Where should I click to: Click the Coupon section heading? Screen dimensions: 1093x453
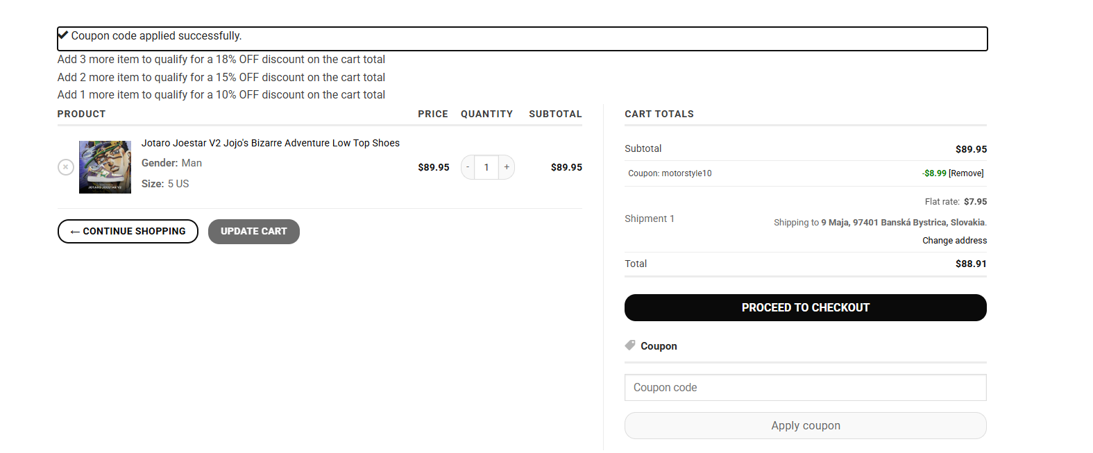pyautogui.click(x=659, y=346)
